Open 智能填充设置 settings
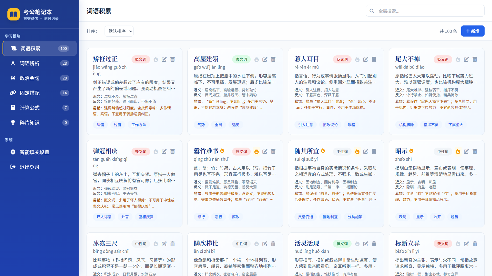Image resolution: width=492 pixels, height=276 pixels. [x=39, y=152]
